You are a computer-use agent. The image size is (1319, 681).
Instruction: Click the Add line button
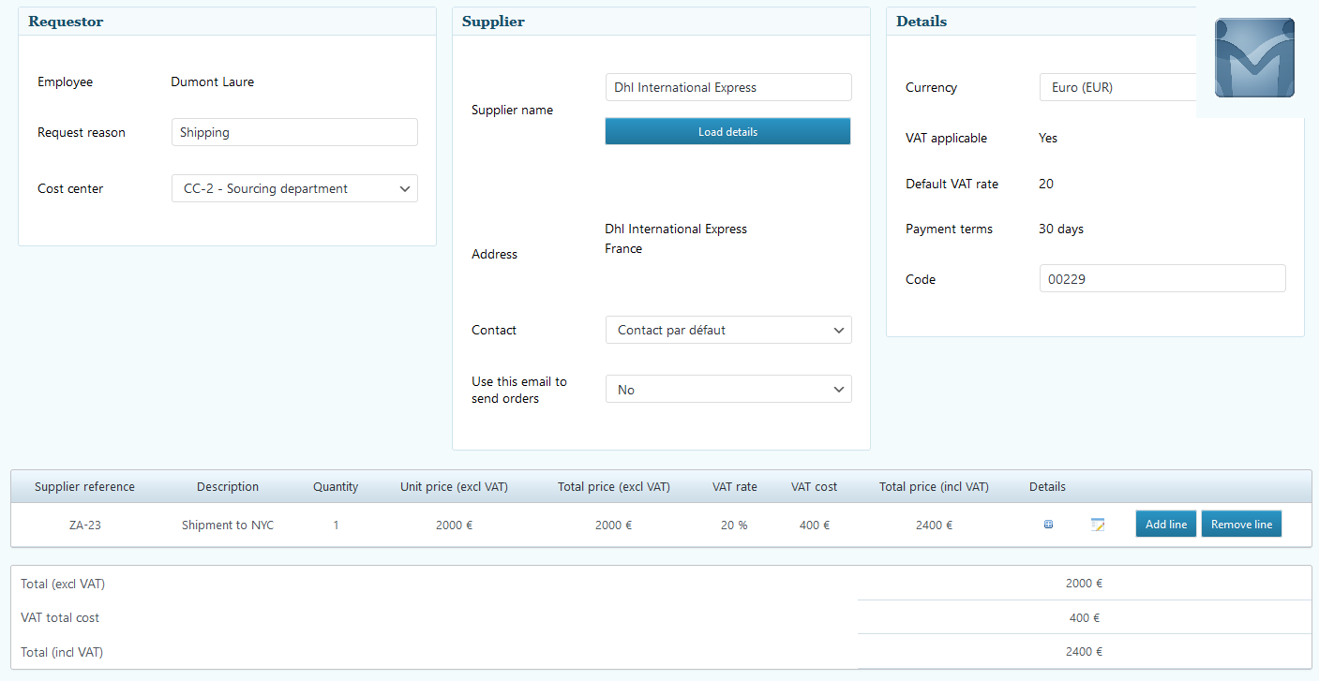[1165, 525]
